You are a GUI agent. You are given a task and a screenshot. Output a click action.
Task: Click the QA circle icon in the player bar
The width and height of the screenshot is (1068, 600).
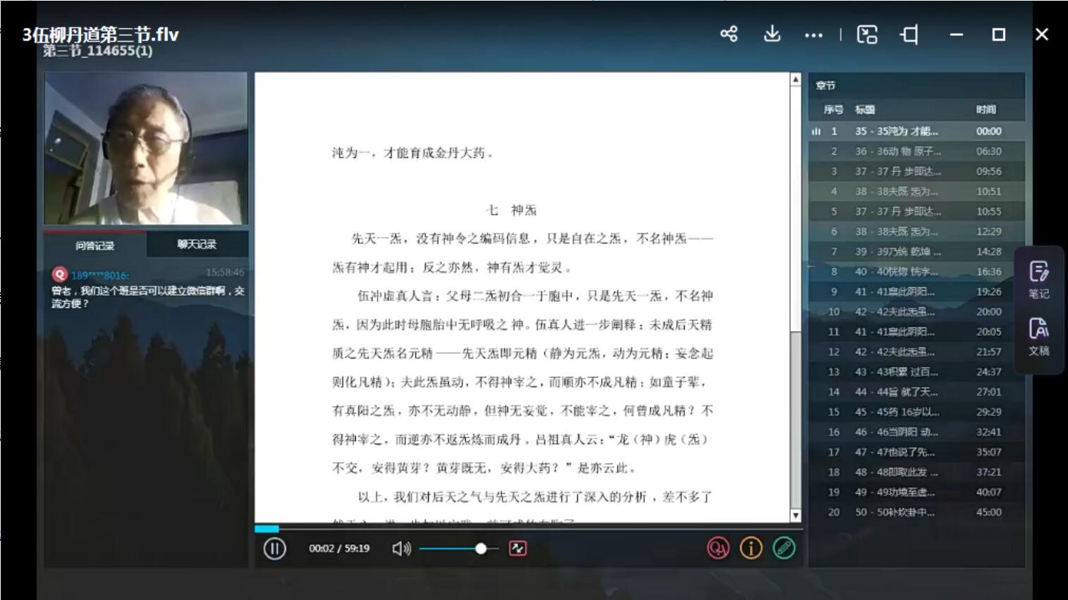[718, 547]
